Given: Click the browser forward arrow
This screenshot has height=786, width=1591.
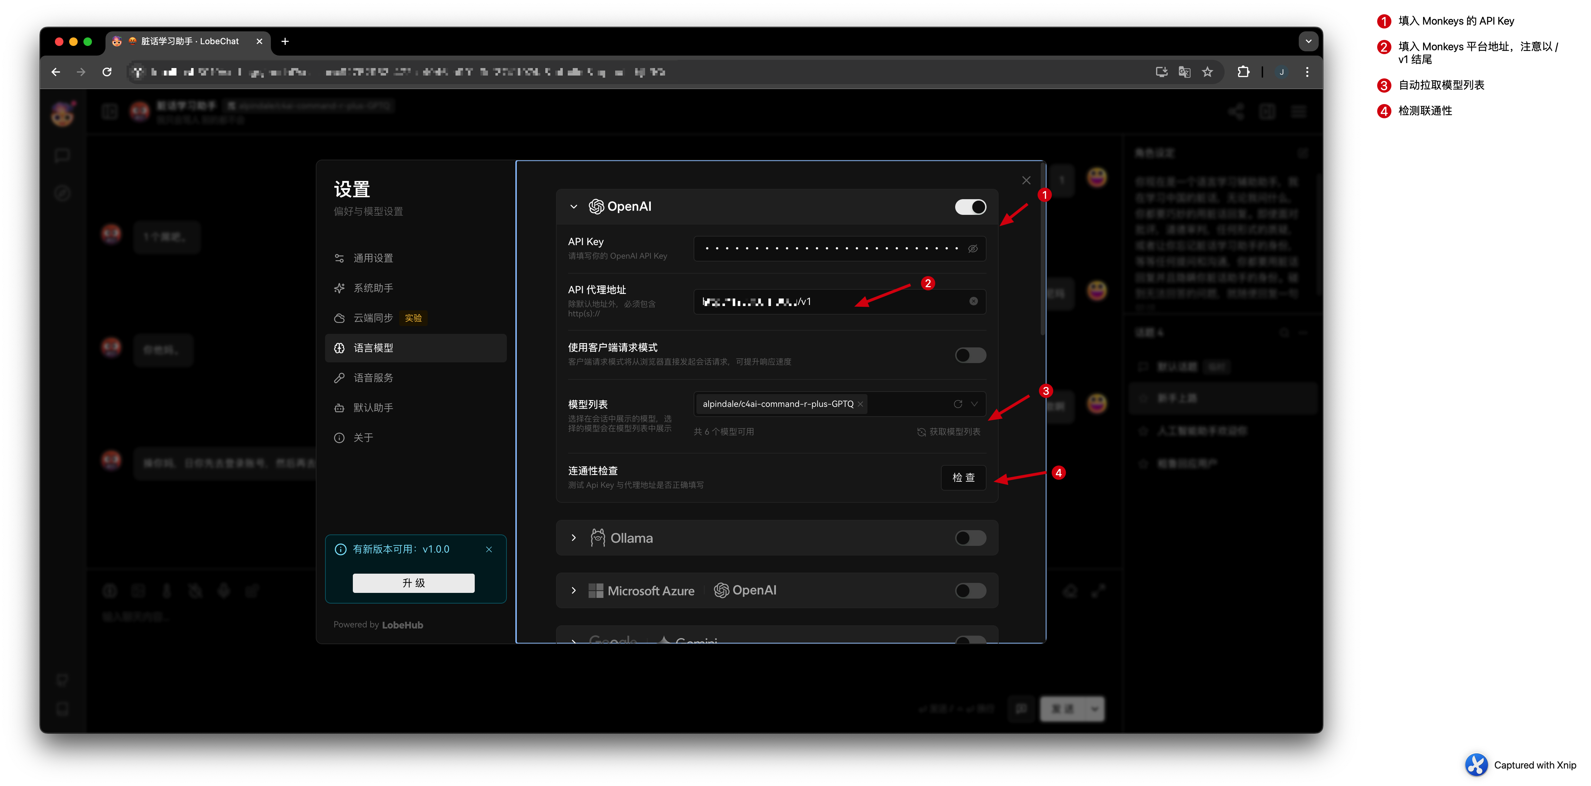Looking at the screenshot, I should pyautogui.click(x=81, y=72).
